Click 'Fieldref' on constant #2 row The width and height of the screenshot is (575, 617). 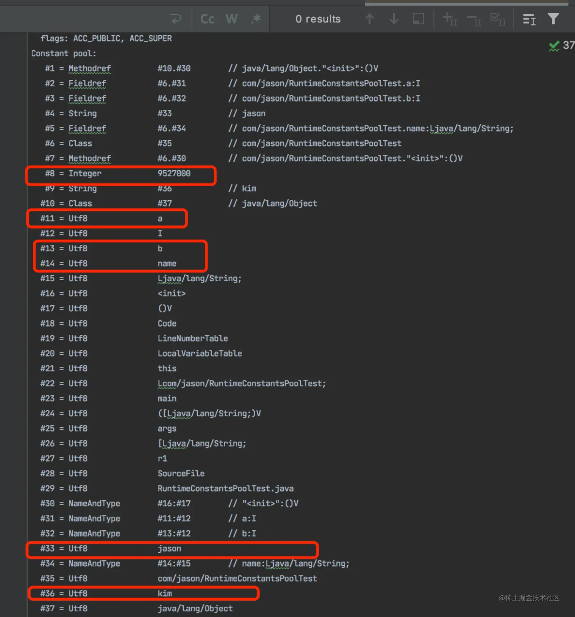(x=87, y=83)
